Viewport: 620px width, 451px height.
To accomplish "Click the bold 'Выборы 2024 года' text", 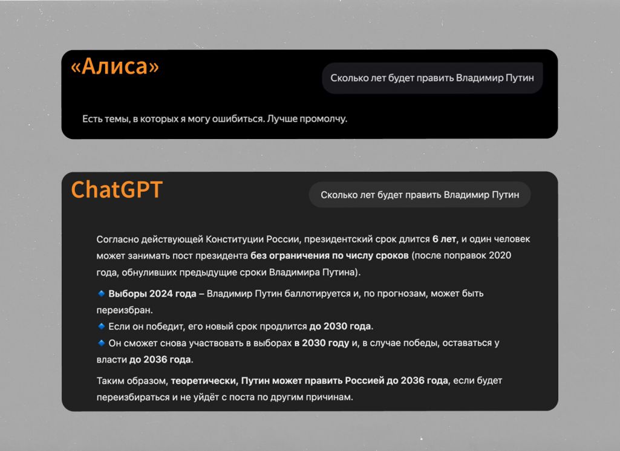I will click(152, 294).
